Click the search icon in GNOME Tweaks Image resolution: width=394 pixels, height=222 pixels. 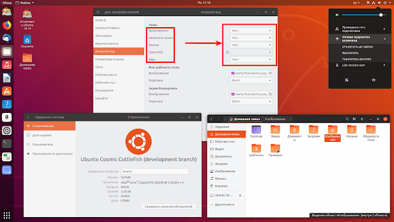[98, 12]
